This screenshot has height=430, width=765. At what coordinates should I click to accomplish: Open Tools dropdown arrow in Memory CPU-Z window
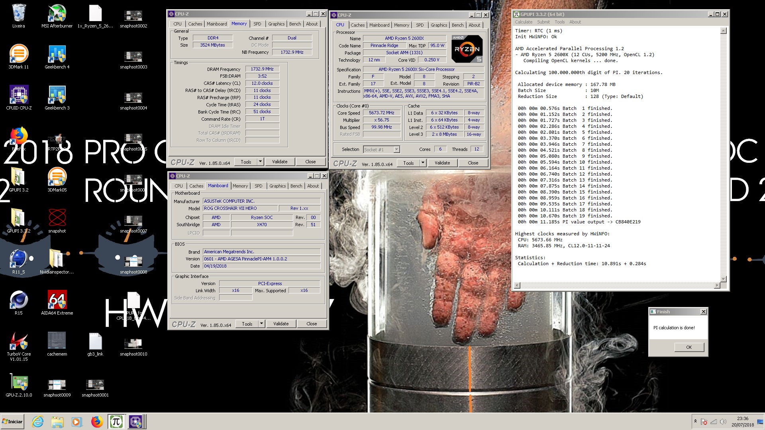point(260,162)
